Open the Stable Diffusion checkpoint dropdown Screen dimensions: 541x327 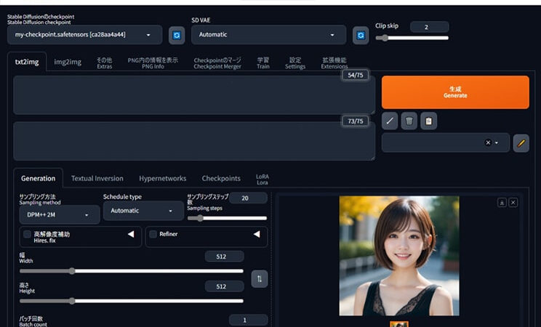pos(84,35)
